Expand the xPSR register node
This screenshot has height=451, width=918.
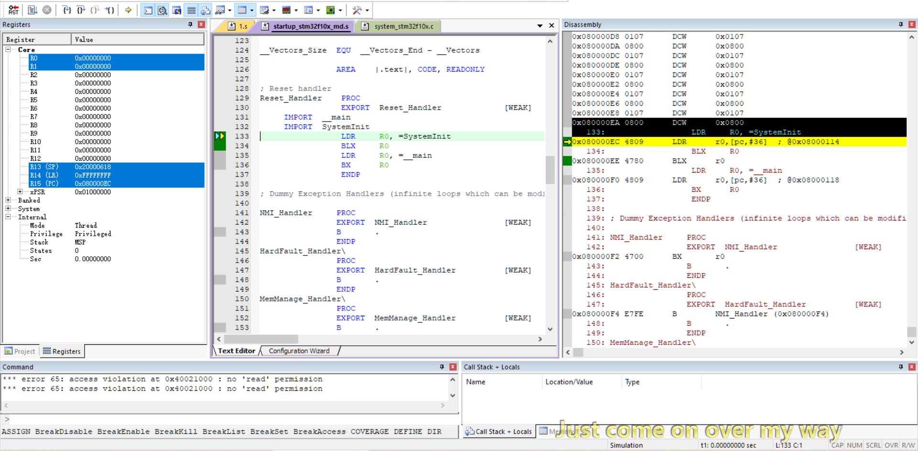(20, 192)
